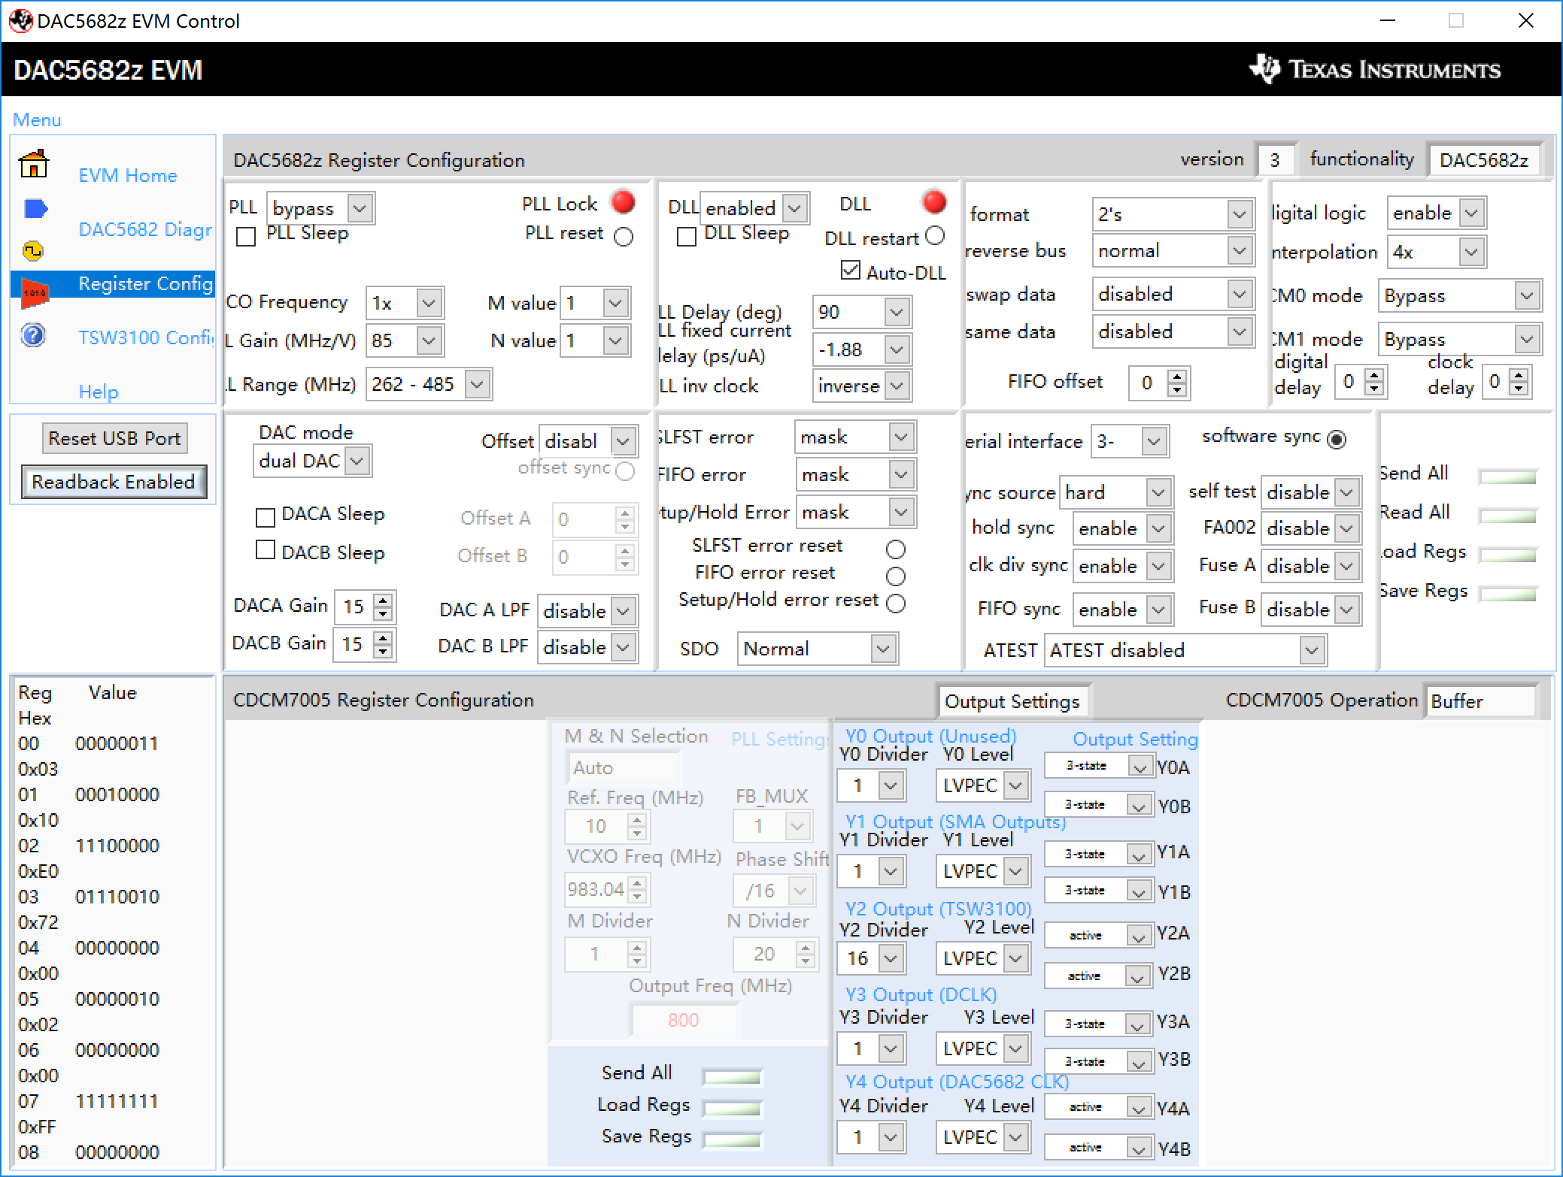Enable PLL Sleep checkbox
The height and width of the screenshot is (1177, 1563).
[246, 237]
